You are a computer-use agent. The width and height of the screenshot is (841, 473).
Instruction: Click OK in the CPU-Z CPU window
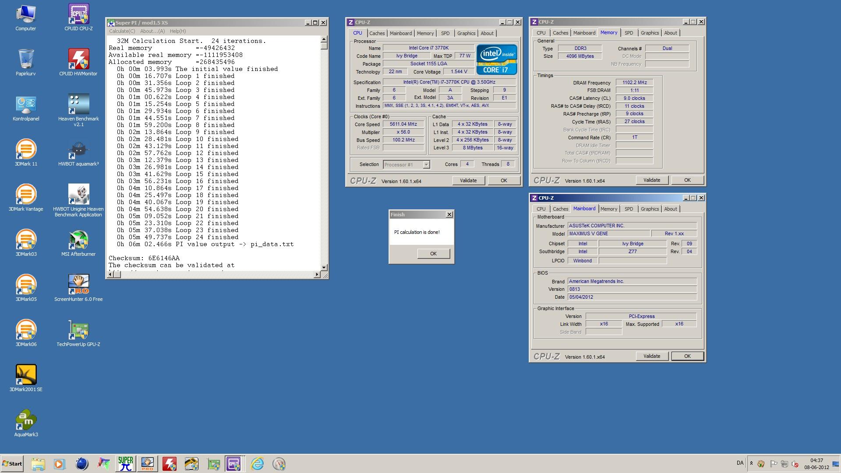(x=504, y=180)
